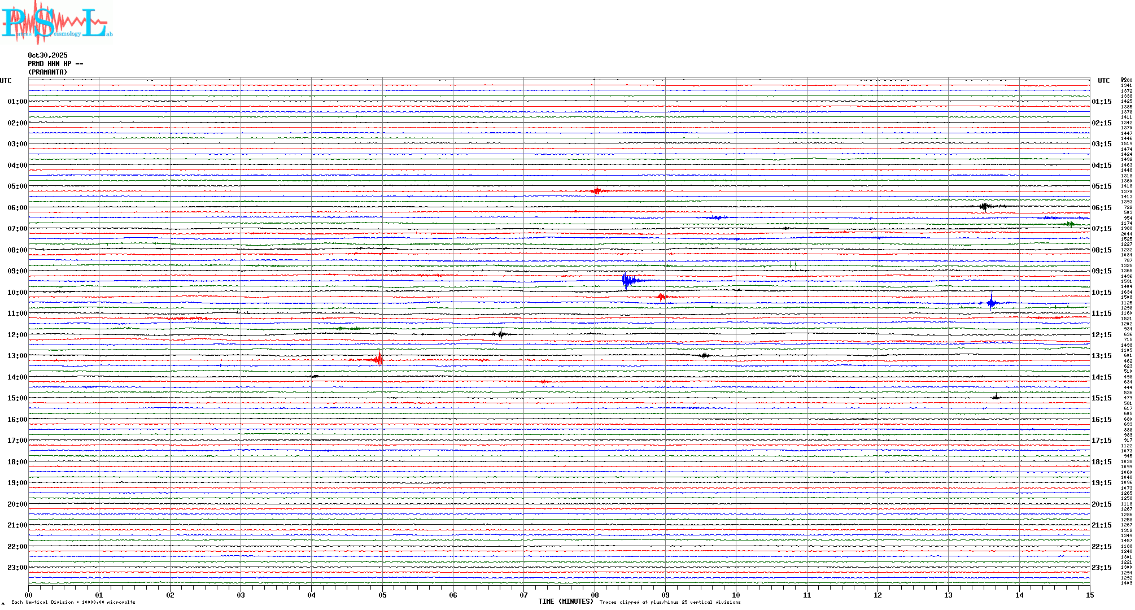Click the minute 15 tick on bottom axis
This screenshot has width=1135, height=610.
tap(1089, 595)
